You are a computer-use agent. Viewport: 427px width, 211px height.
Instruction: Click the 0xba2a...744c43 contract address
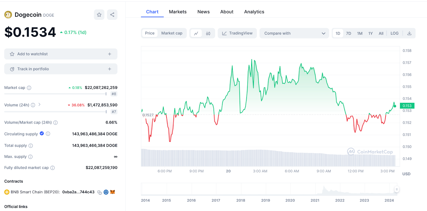point(78,192)
